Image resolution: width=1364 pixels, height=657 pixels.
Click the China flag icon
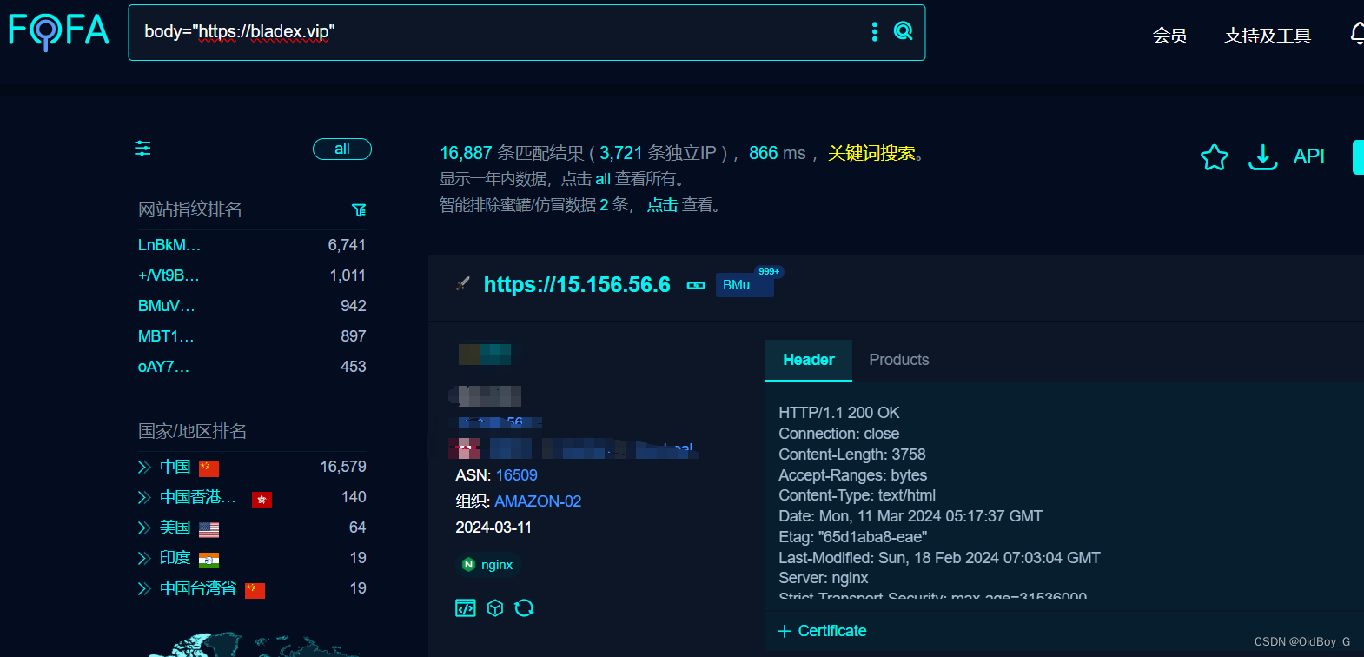click(x=209, y=468)
